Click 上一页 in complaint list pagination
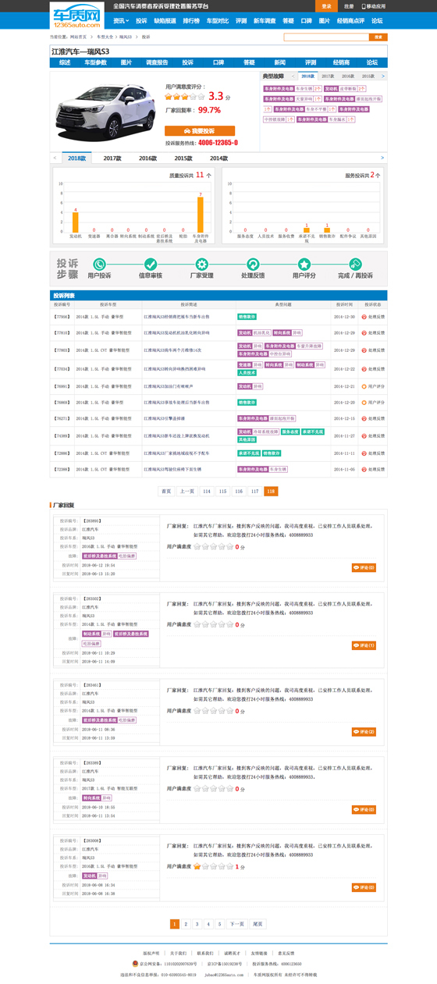 click(187, 492)
